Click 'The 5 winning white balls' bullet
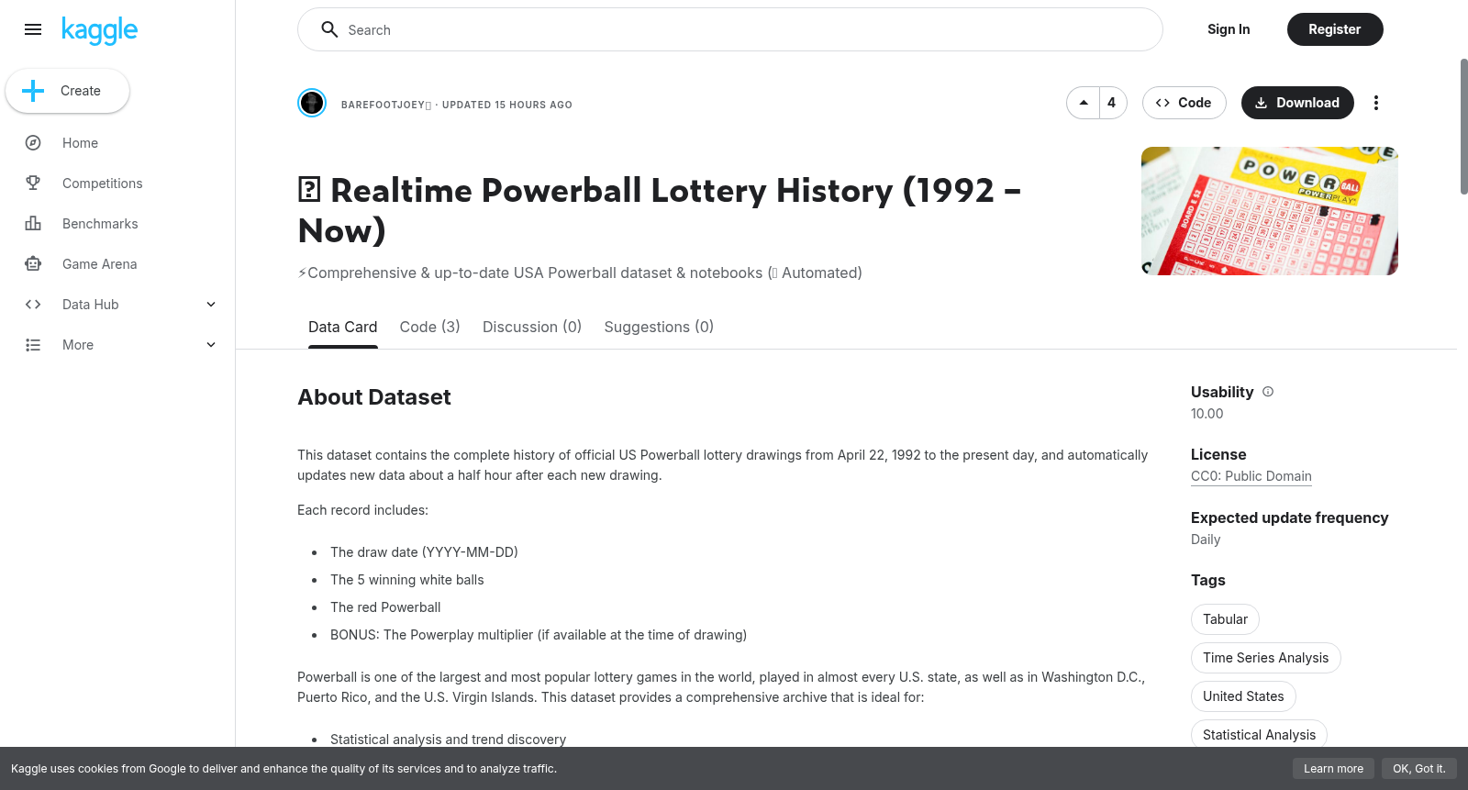This screenshot has width=1468, height=790. click(x=407, y=580)
